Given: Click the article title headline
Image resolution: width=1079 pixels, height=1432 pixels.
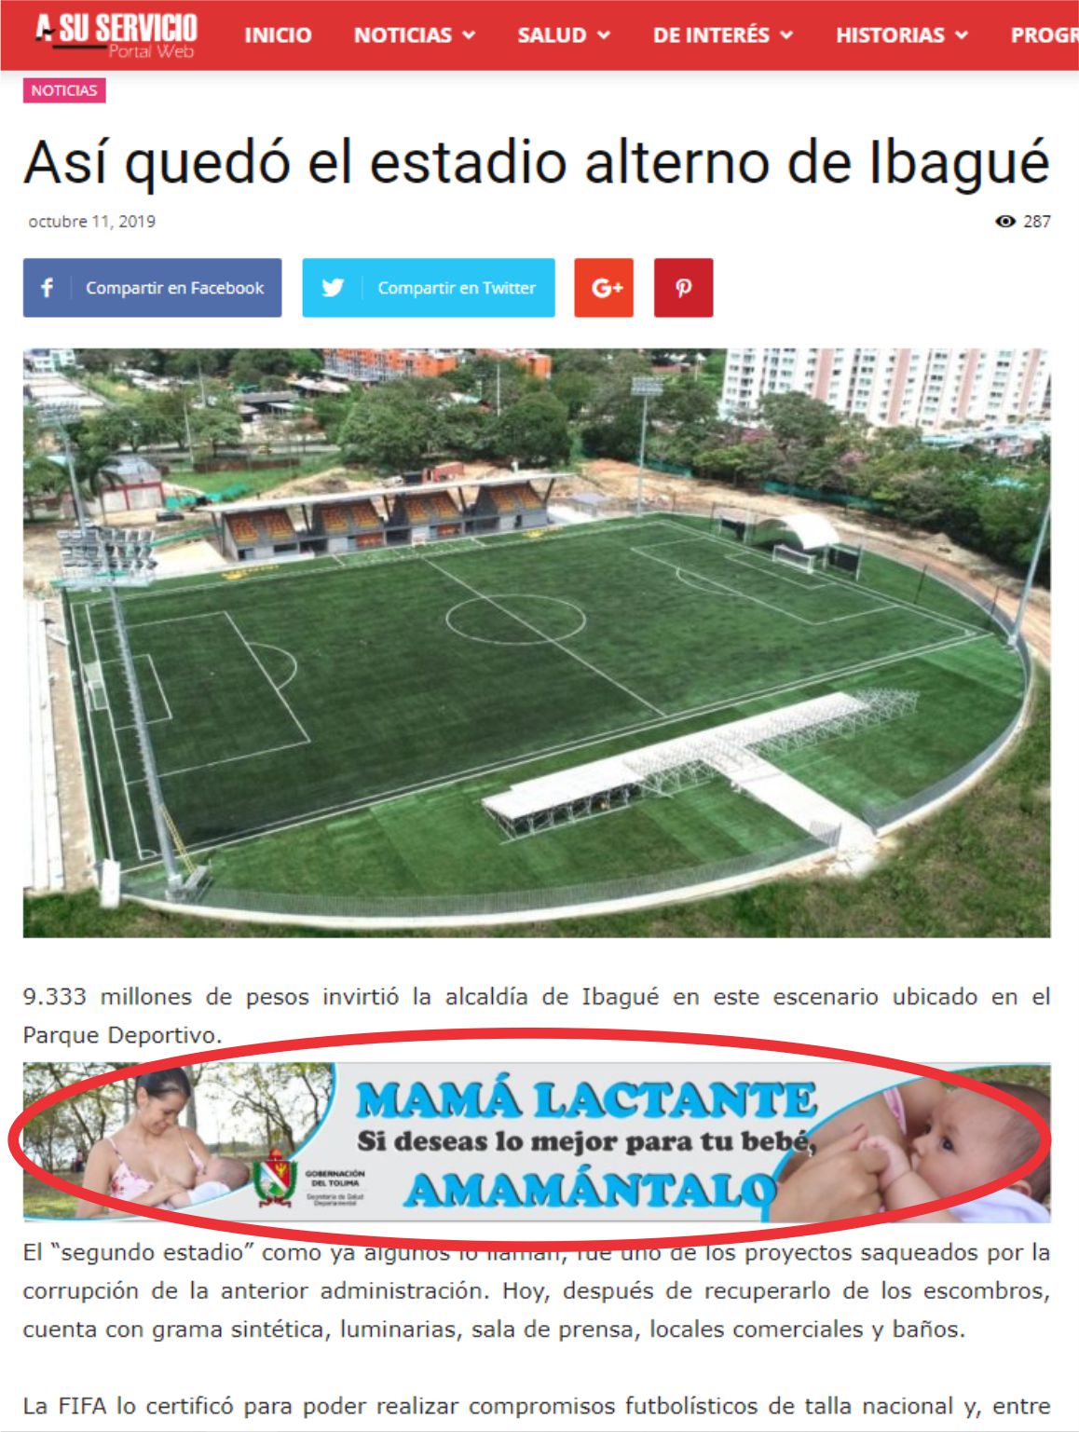Looking at the screenshot, I should pos(537,162).
